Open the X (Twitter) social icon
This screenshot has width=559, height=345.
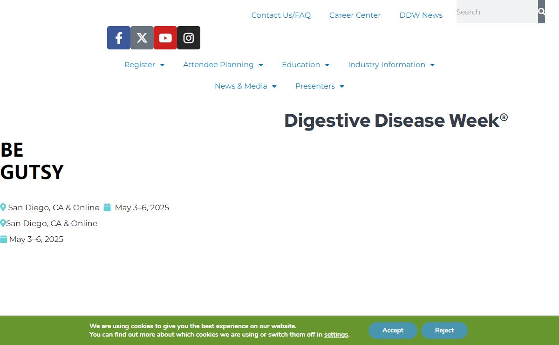click(x=142, y=38)
